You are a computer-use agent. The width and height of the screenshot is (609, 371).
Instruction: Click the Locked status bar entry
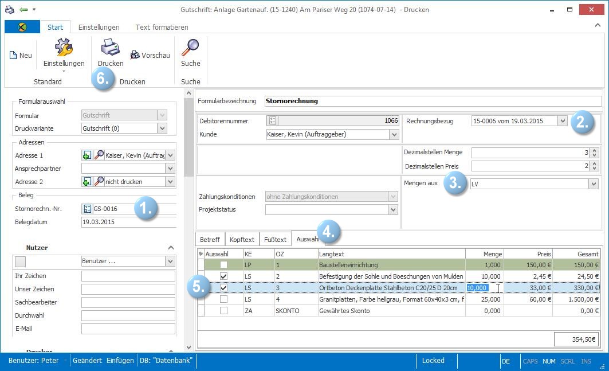click(433, 361)
